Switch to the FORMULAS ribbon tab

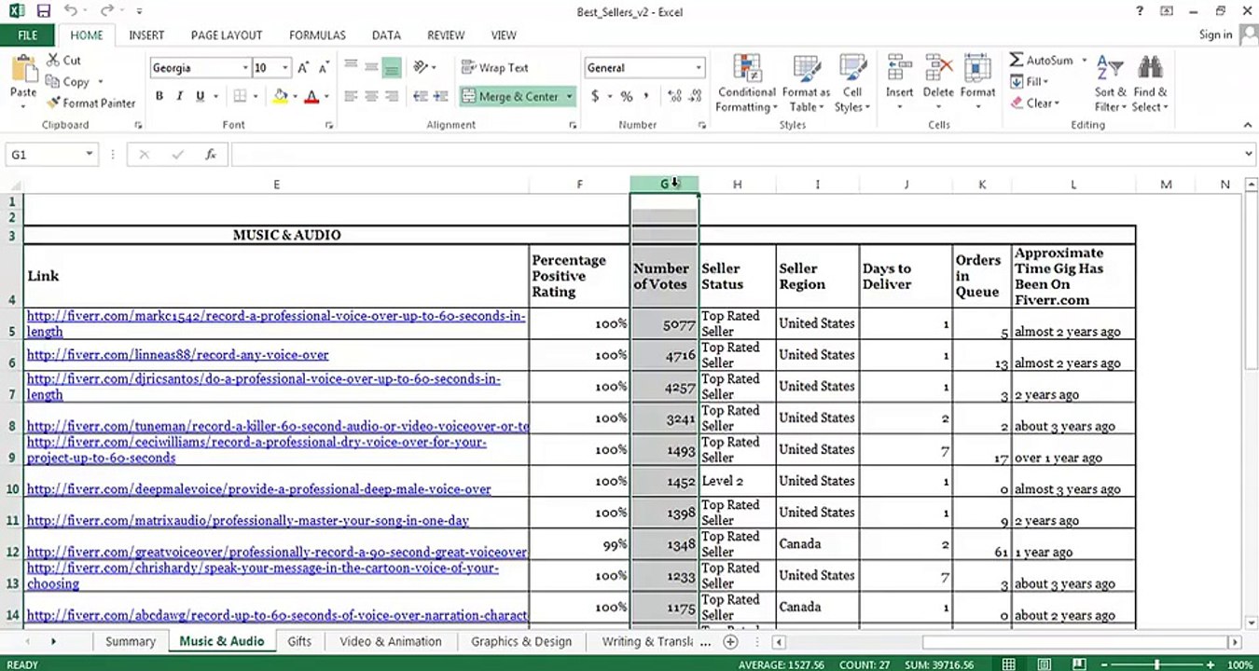click(x=317, y=35)
